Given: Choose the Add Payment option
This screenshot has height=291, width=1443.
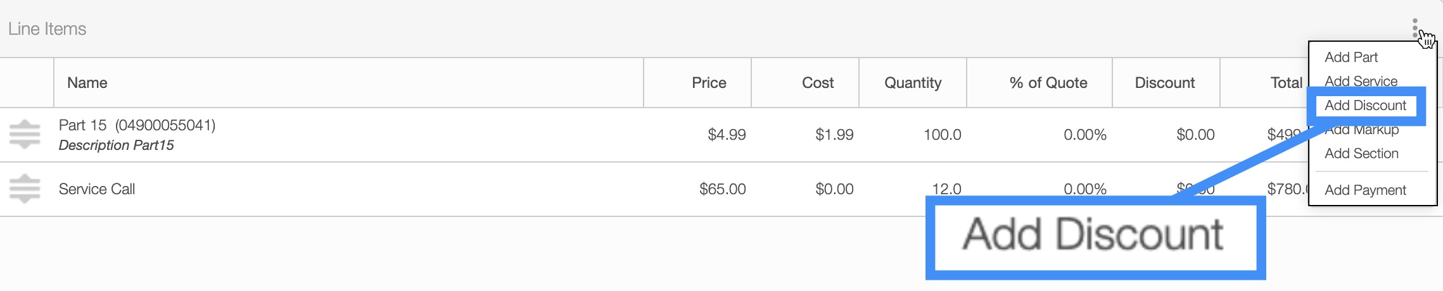Looking at the screenshot, I should pos(1365,190).
